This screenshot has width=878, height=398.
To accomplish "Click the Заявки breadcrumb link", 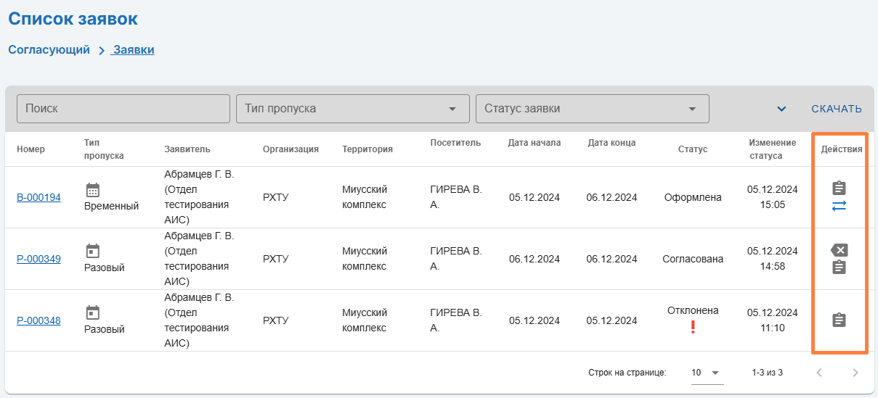I will (x=133, y=50).
